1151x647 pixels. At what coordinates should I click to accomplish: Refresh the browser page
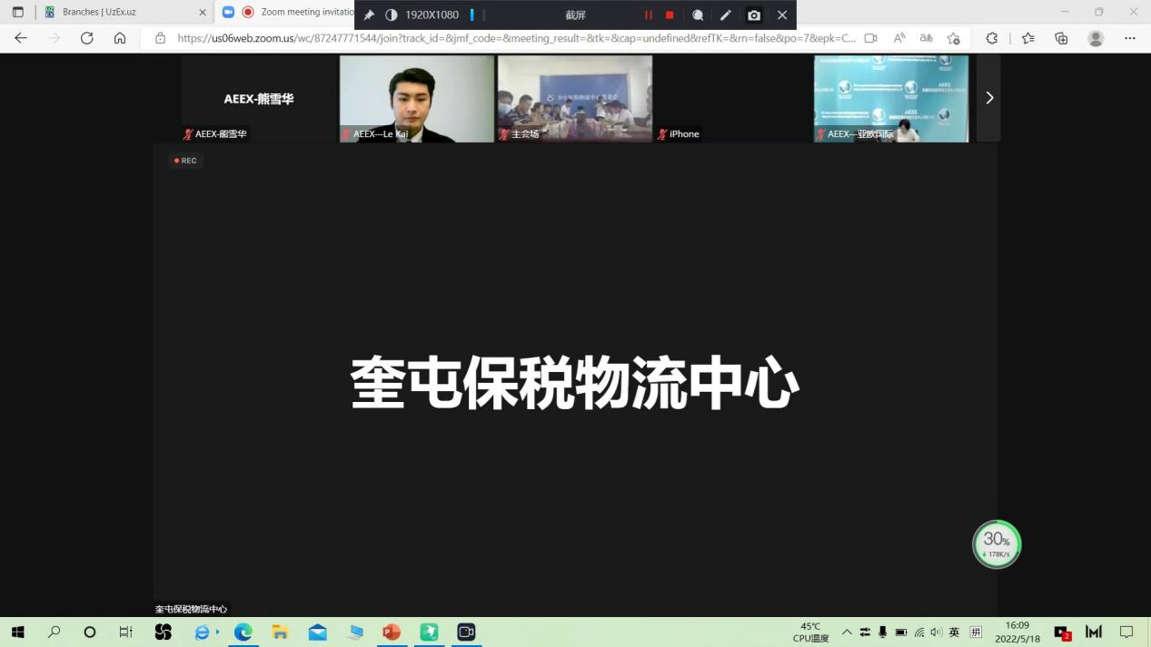[x=86, y=38]
